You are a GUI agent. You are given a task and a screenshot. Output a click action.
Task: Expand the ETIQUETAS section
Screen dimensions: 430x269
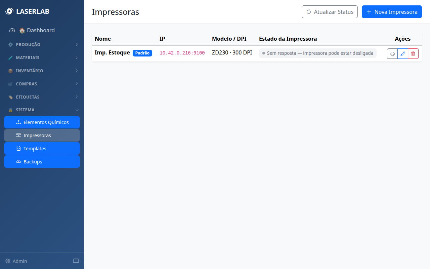42,97
